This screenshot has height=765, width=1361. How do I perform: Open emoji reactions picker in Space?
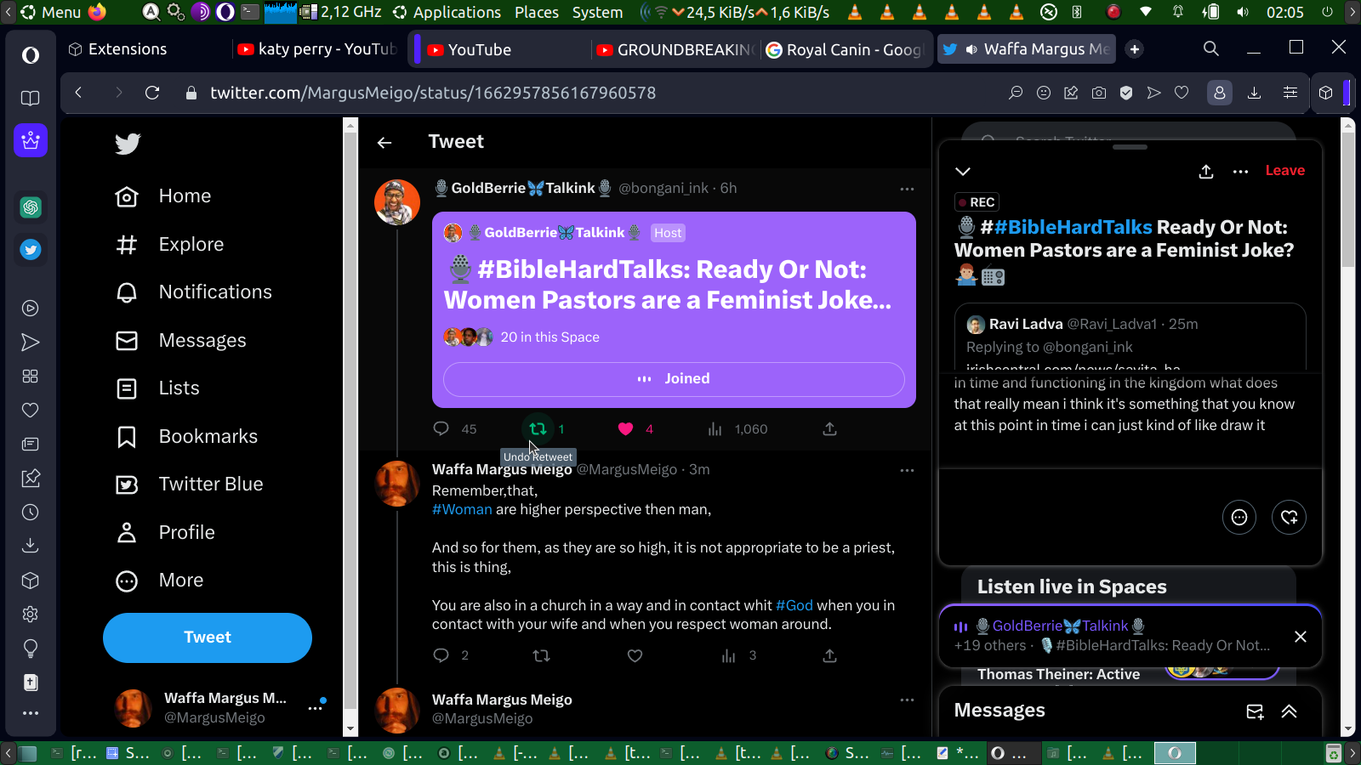click(x=1239, y=517)
